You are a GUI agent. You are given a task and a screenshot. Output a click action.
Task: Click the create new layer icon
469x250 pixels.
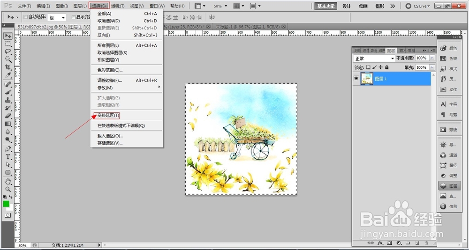click(417, 243)
